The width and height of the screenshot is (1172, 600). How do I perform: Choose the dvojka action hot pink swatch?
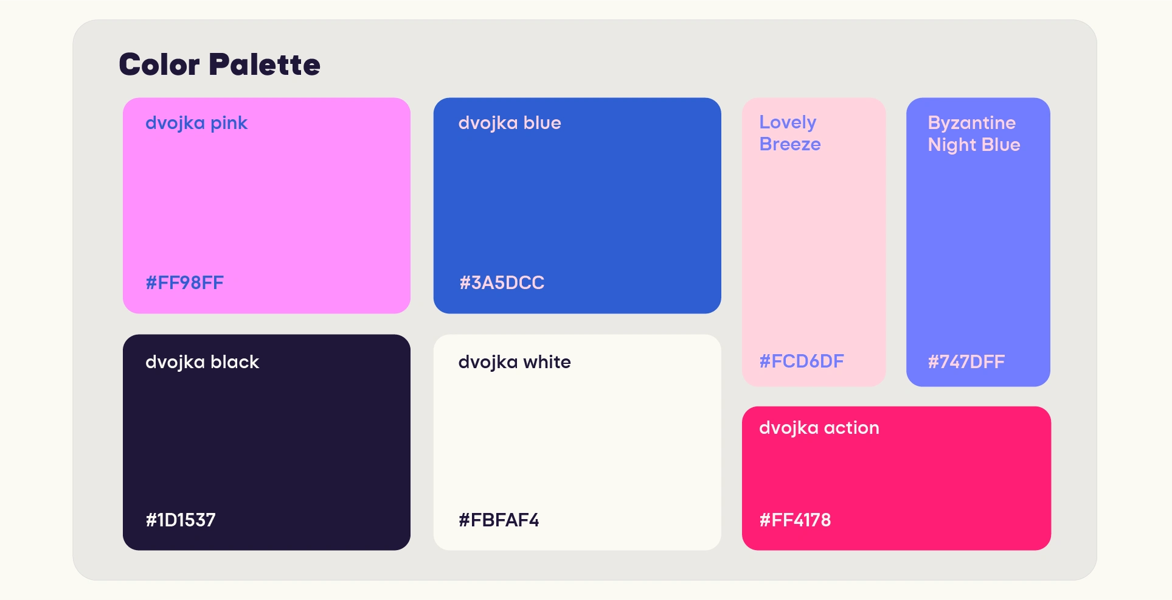[896, 478]
